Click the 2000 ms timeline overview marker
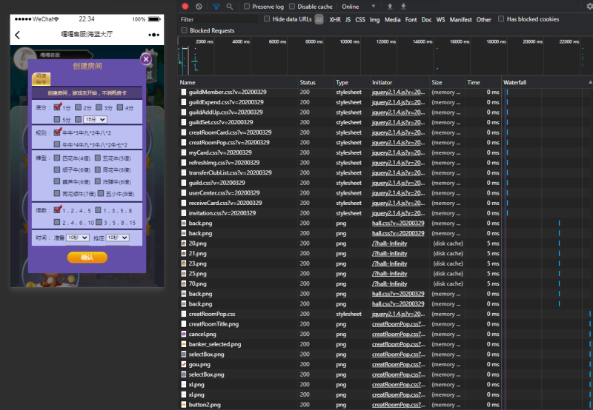The width and height of the screenshot is (593, 410). coord(205,41)
